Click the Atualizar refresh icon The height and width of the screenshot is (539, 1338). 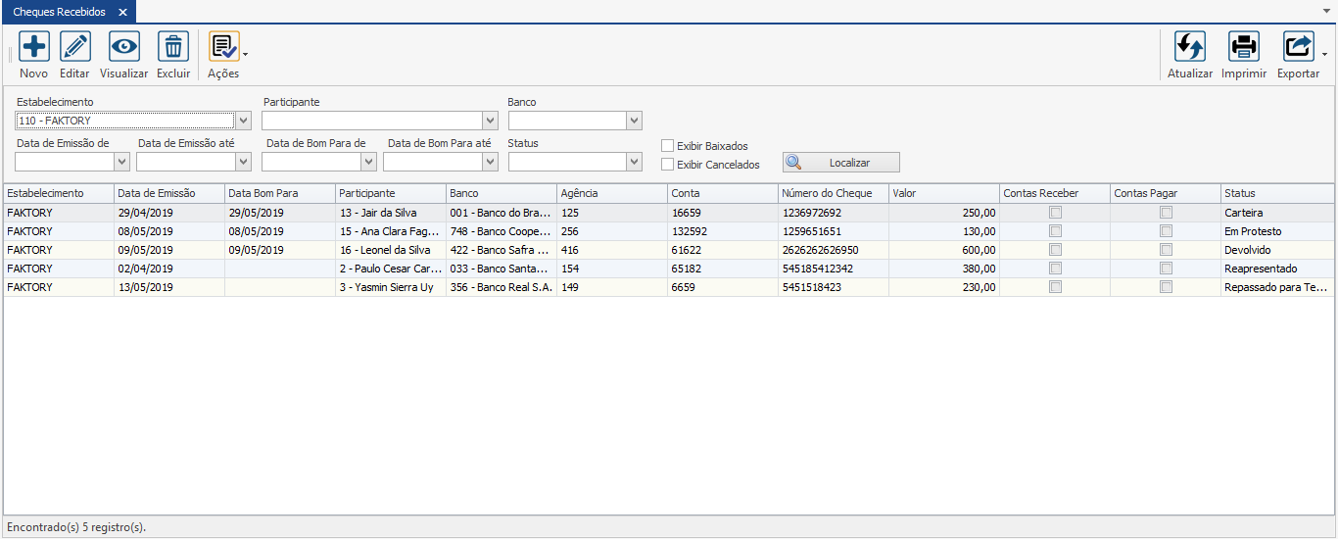(x=1189, y=47)
